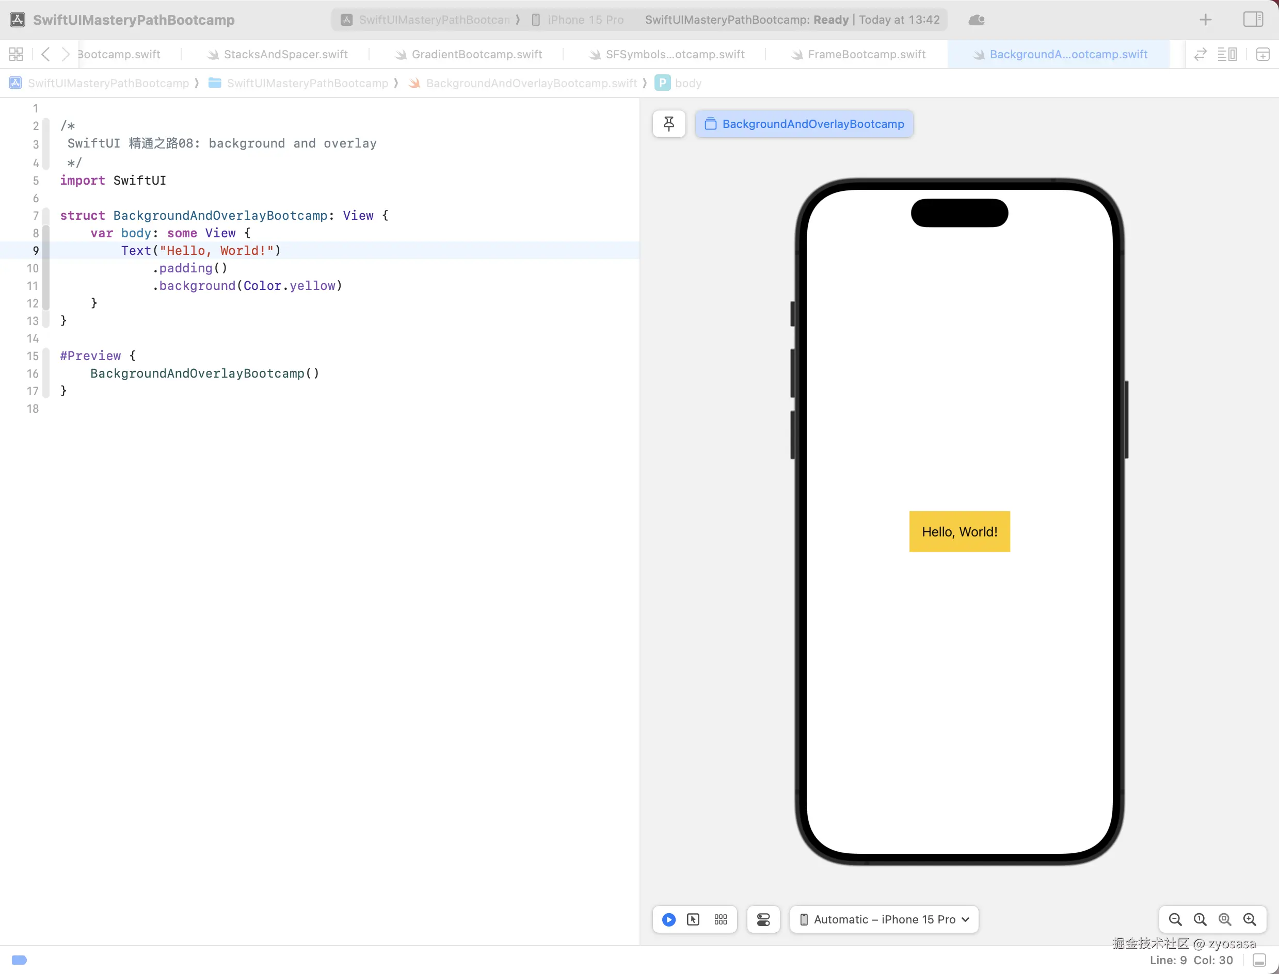
Task: Expand Automatic – iPhone 15 Pro dropdown
Action: coord(884,919)
